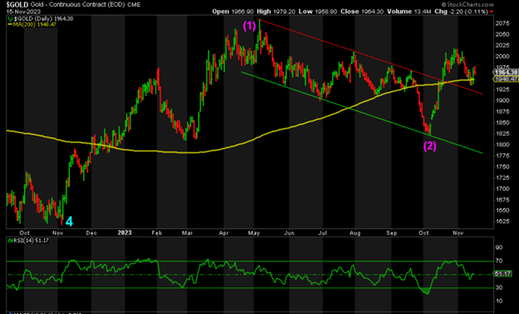Click the 1850 price axis label
Image resolution: width=519 pixels, height=314 pixels.
(x=502, y=122)
